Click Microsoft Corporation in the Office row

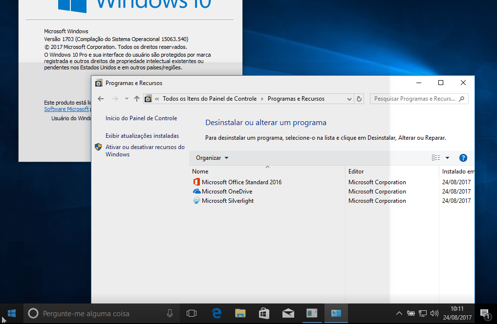377,182
